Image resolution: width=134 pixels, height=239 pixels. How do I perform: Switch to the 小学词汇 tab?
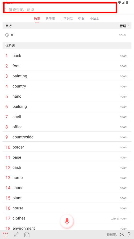66,19
